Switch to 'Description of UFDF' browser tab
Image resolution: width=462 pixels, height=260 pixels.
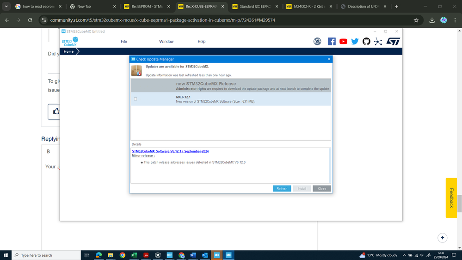363,6
